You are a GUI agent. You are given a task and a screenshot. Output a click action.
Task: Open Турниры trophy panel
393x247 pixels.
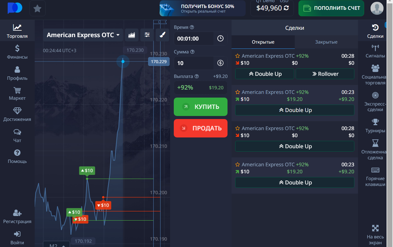pos(375,126)
